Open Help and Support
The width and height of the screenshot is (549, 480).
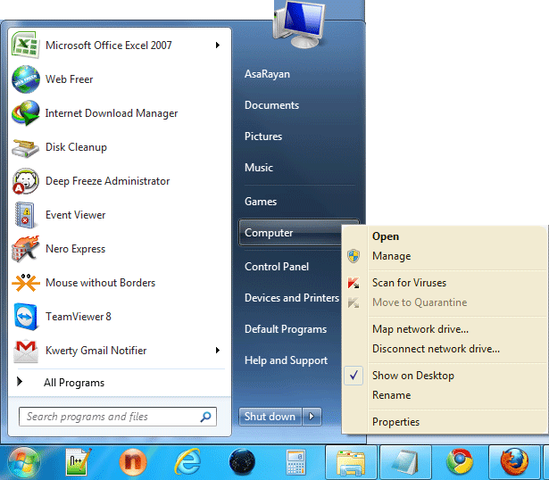click(286, 360)
